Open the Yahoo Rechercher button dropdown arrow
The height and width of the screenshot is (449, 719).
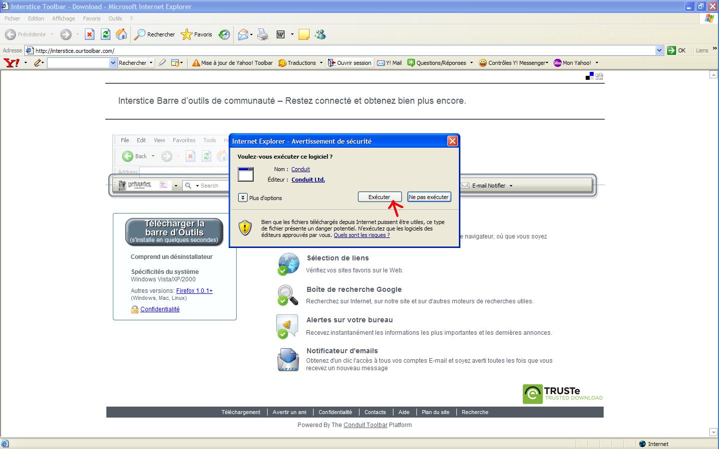[x=151, y=63]
